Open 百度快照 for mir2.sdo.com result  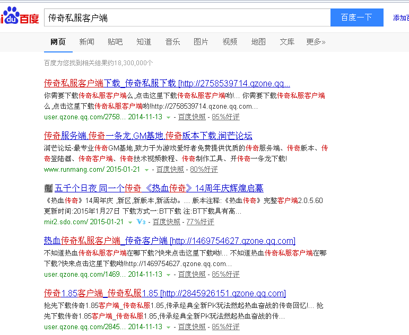tap(166, 222)
